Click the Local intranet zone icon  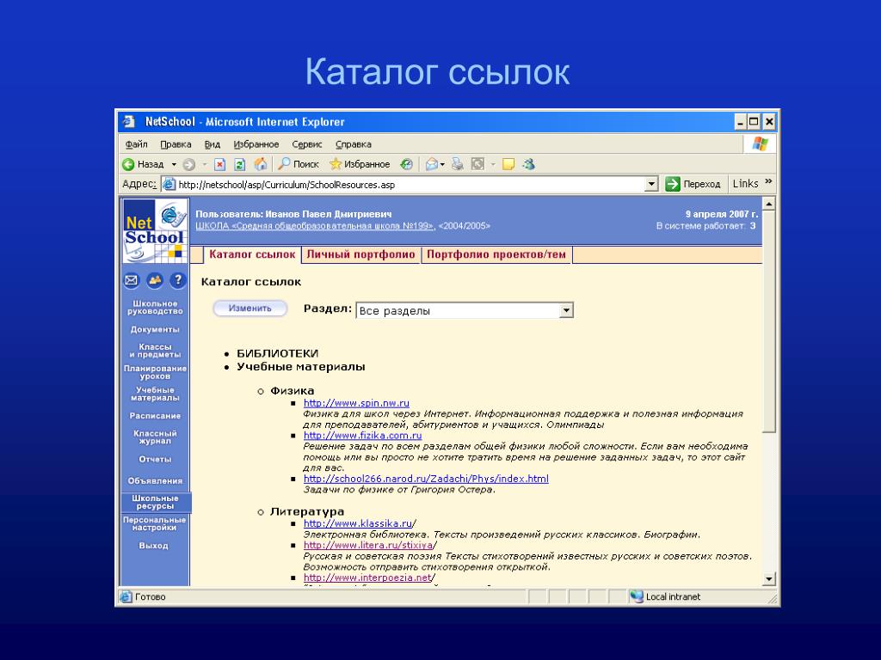click(x=636, y=596)
